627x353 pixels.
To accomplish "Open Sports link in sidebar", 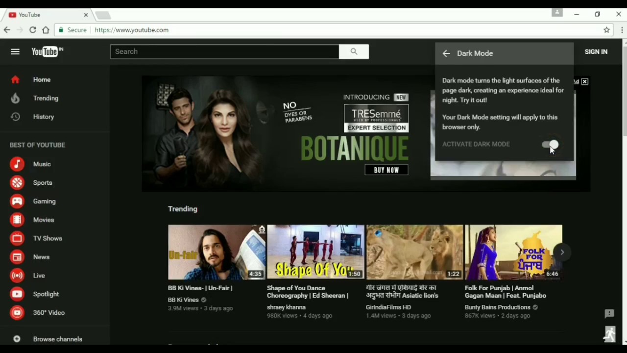I will pyautogui.click(x=43, y=183).
